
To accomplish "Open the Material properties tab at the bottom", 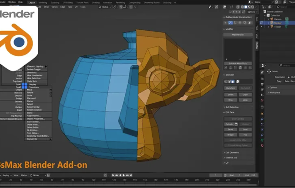I will [262, 145].
